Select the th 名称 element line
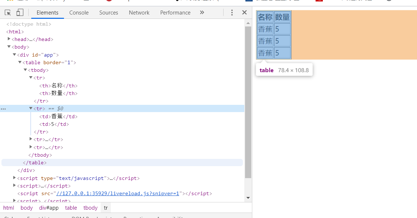This screenshot has height=218, width=417. coord(59,86)
